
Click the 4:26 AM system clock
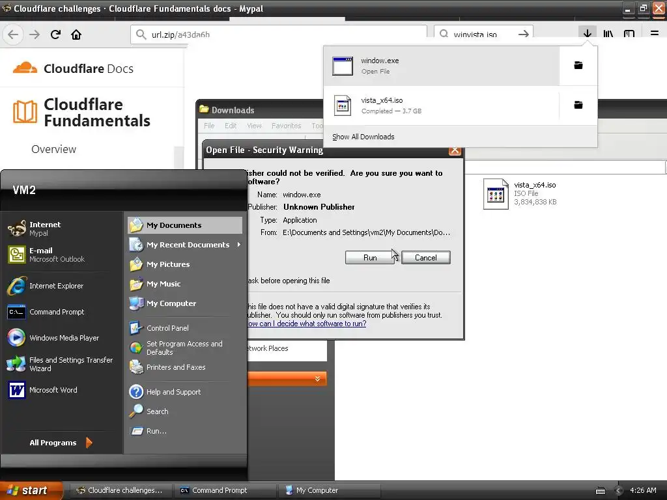pos(643,490)
